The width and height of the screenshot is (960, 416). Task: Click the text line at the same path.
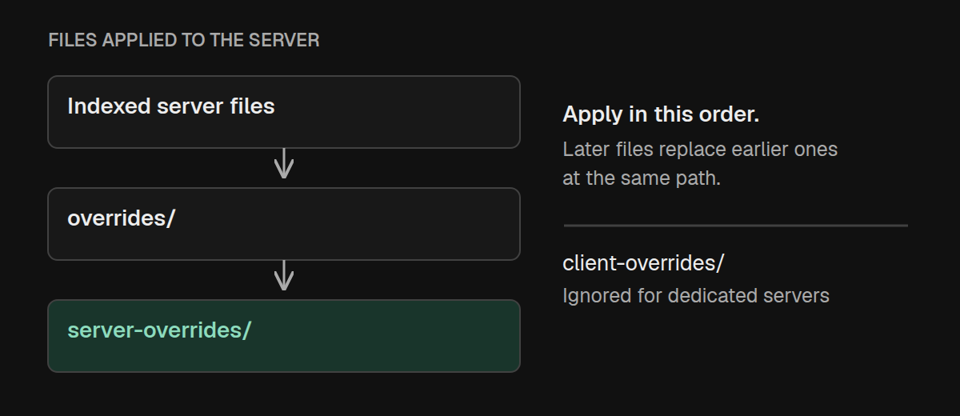(x=642, y=178)
